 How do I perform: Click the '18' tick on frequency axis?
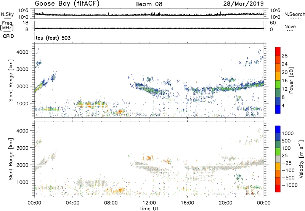(x=26, y=23)
